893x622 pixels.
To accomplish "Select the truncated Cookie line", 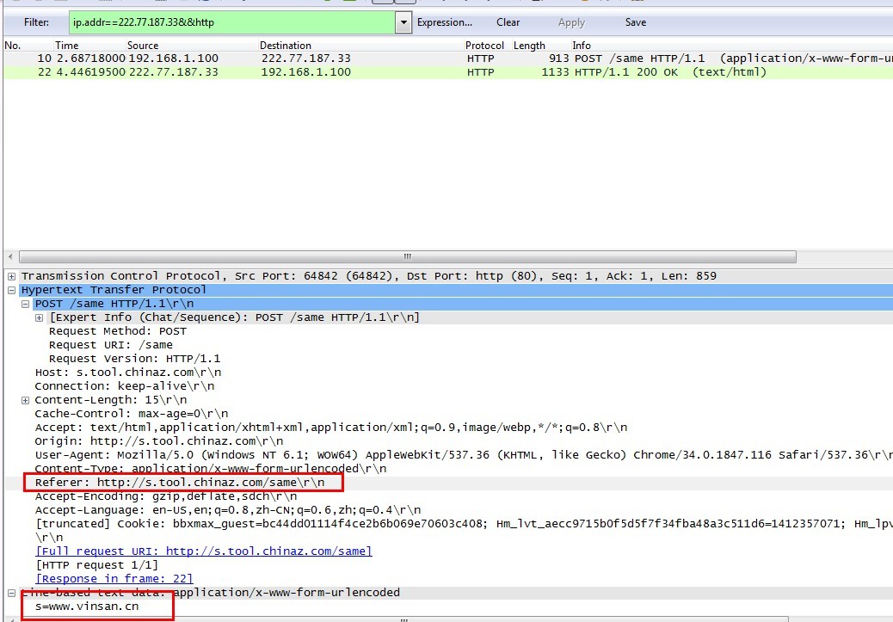I will pos(464,524).
